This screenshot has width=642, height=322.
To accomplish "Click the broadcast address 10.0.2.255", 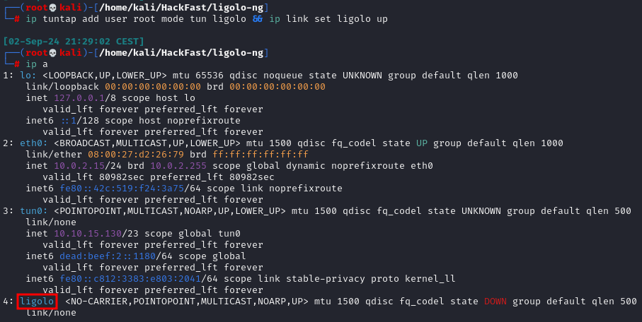I will [178, 166].
